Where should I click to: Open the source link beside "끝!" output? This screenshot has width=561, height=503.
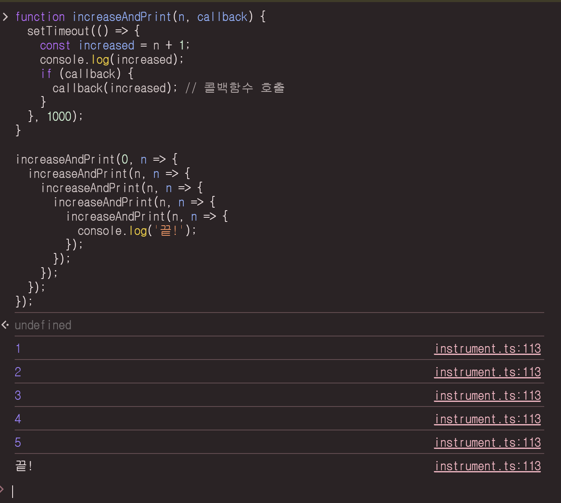click(x=487, y=466)
